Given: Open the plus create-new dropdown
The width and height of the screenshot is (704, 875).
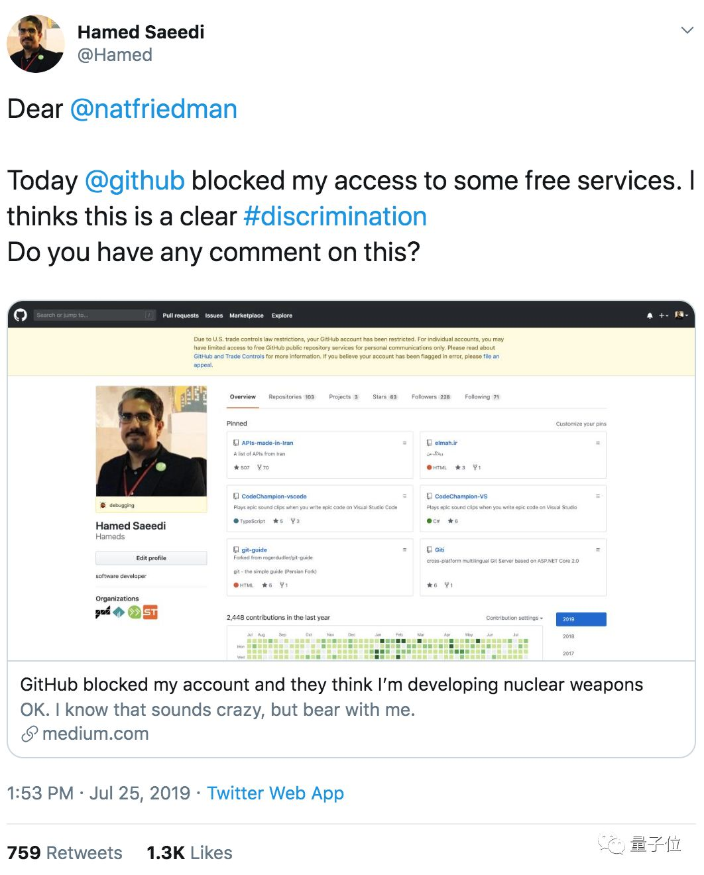Looking at the screenshot, I should point(663,316).
